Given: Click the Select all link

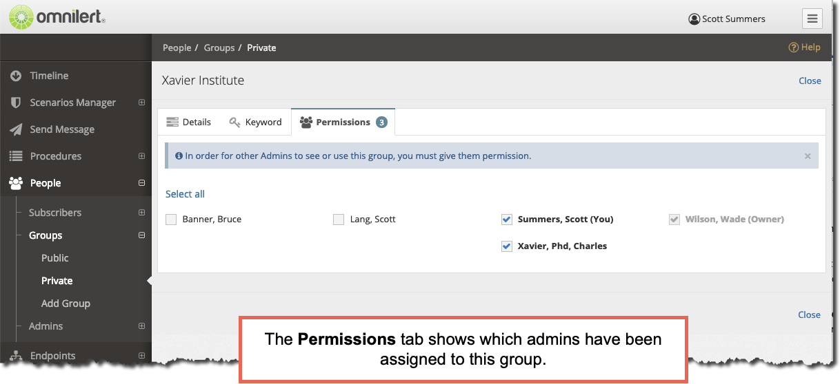Looking at the screenshot, I should 185,194.
